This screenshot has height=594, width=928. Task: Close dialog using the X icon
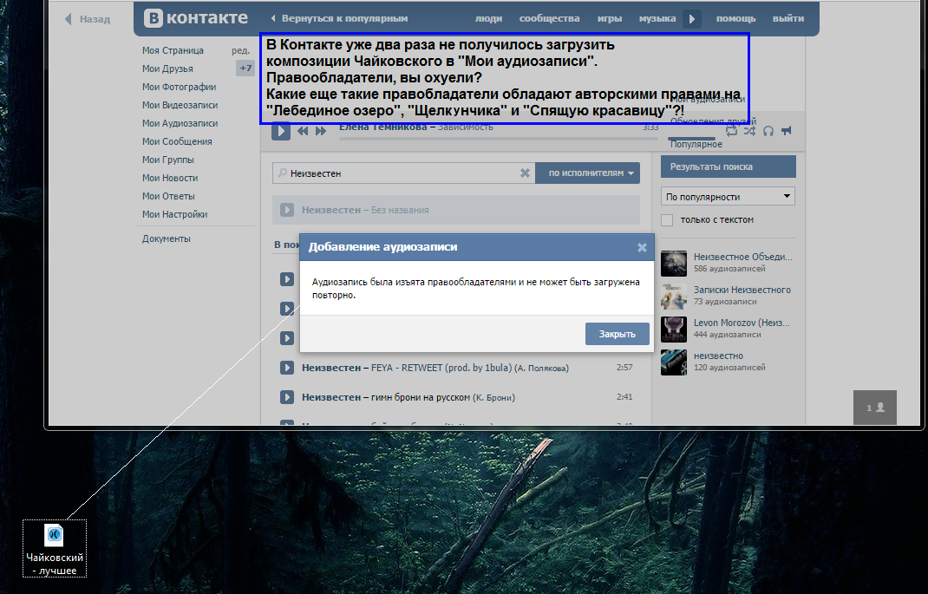[x=642, y=247]
